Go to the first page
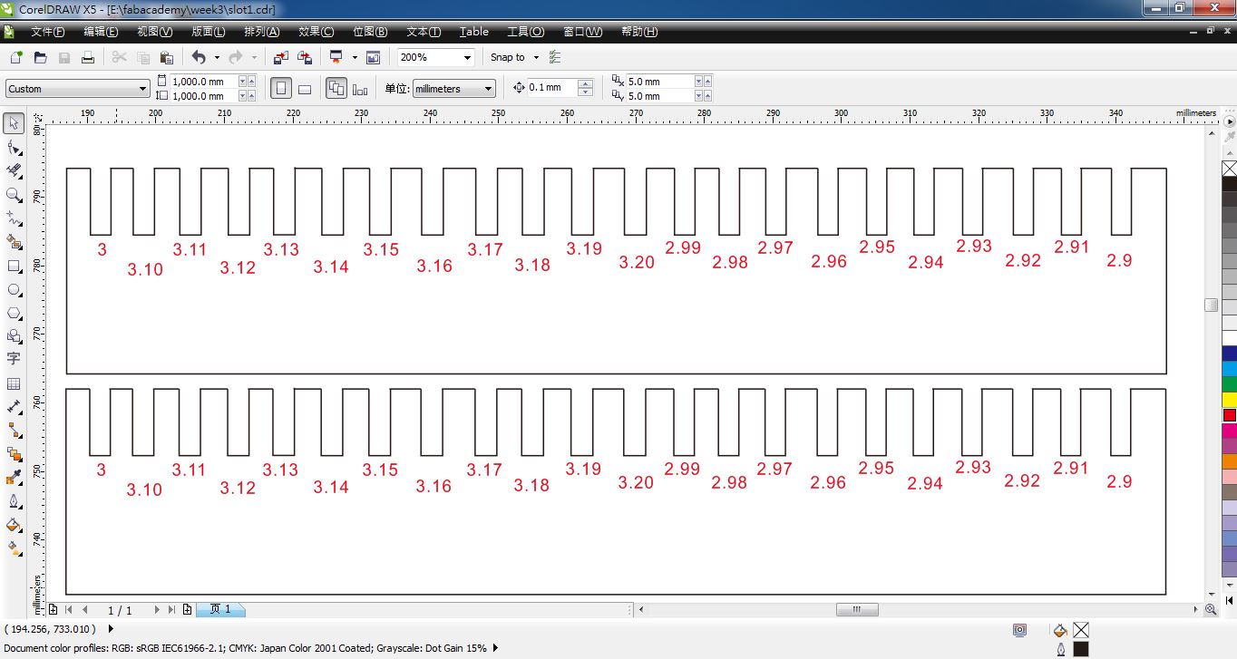 point(69,610)
